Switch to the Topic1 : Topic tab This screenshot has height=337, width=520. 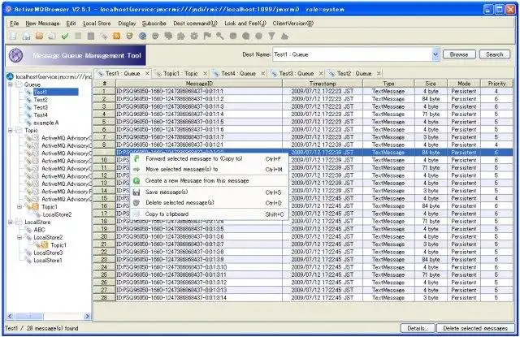(180, 73)
